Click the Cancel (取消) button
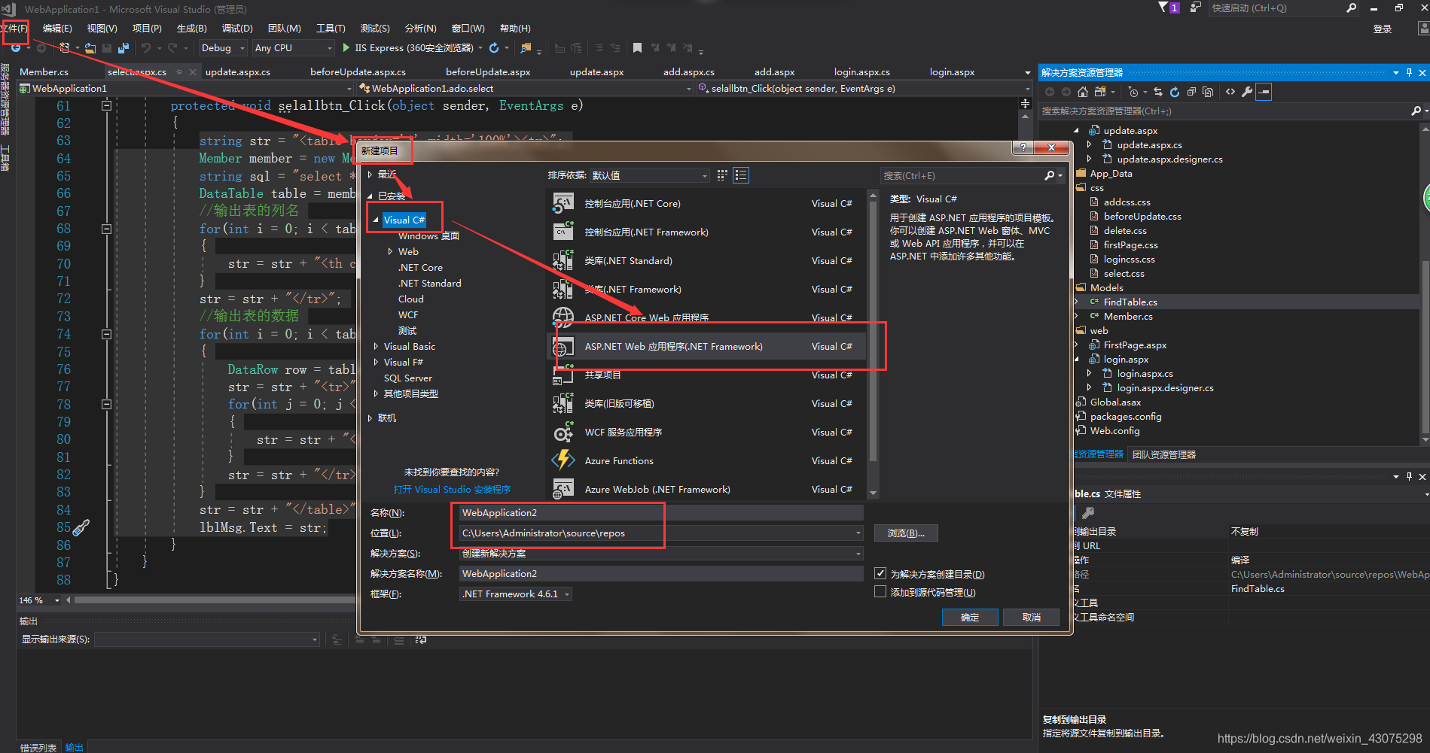The height and width of the screenshot is (753, 1430). [x=1031, y=617]
